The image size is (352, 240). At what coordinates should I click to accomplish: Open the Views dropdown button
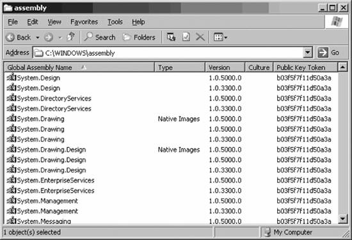coord(220,37)
